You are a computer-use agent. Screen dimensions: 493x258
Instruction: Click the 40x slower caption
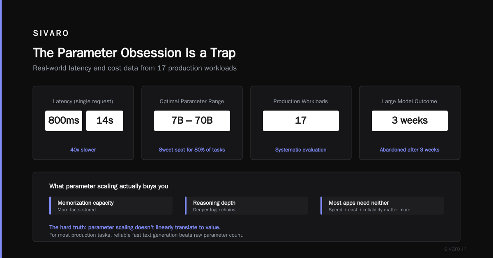tap(83, 150)
